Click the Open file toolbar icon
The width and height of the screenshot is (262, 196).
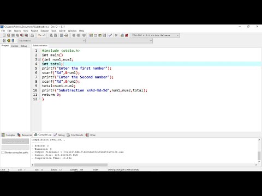coord(8,35)
